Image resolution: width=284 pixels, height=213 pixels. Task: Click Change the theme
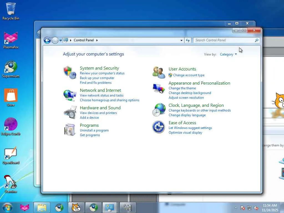182,88
